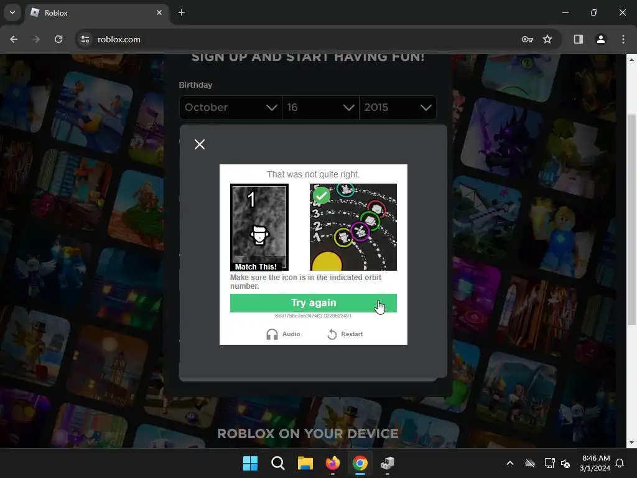View site information icon in address bar
637x478 pixels.
pos(85,39)
